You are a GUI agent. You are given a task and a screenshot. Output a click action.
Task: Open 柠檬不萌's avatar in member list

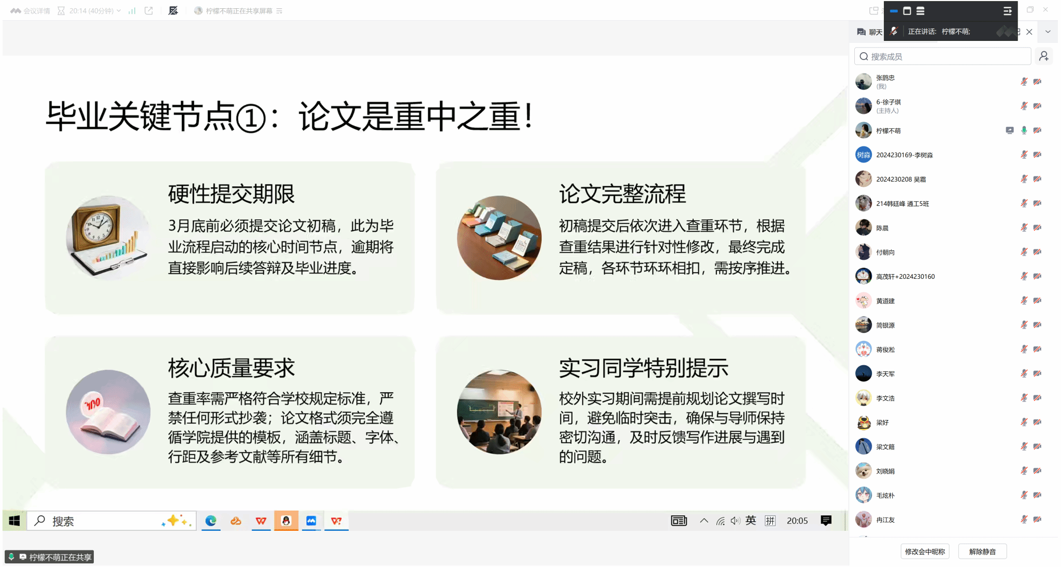pyautogui.click(x=864, y=130)
